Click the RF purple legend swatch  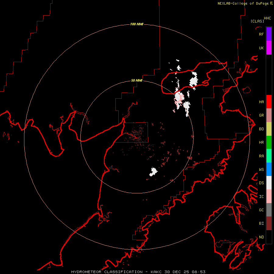(x=269, y=34)
